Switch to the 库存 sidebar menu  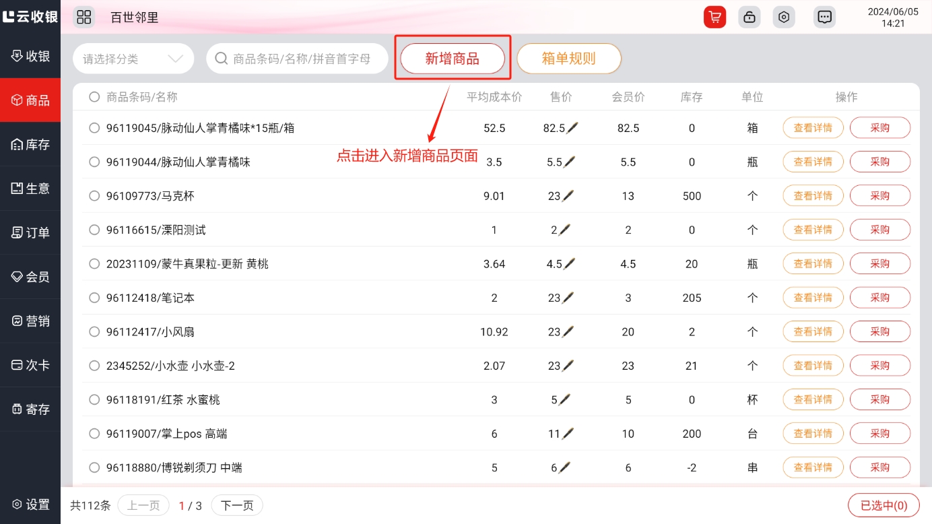(30, 144)
